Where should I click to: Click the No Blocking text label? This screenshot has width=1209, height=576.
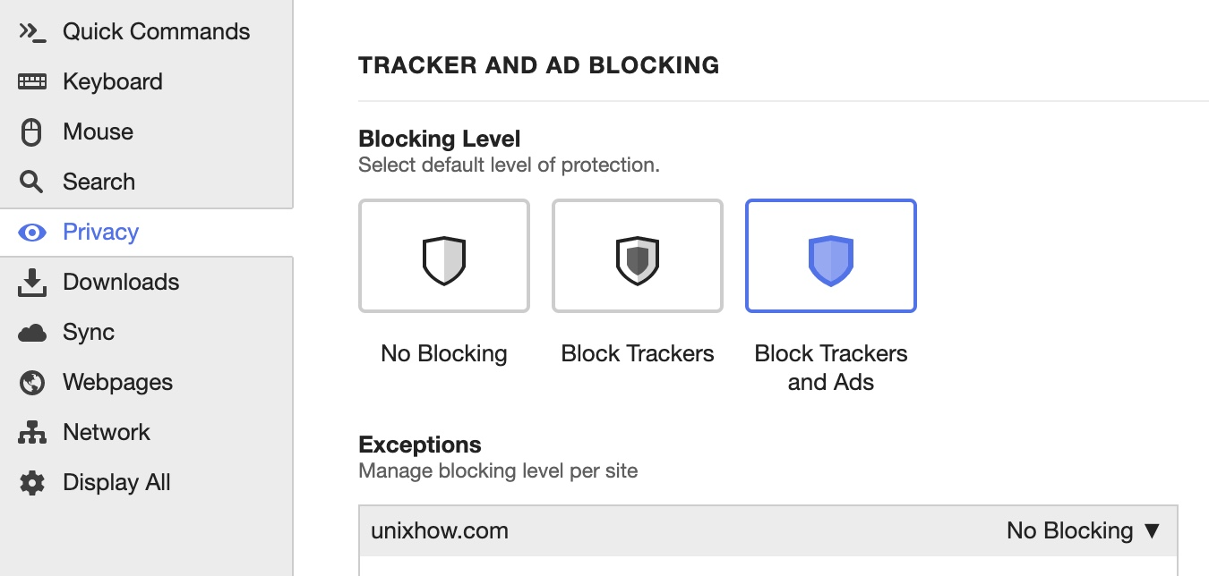point(444,353)
